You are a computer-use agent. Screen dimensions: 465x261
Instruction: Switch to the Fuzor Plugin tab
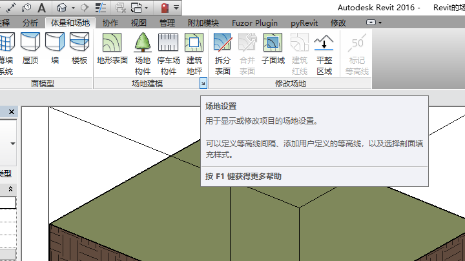click(254, 23)
